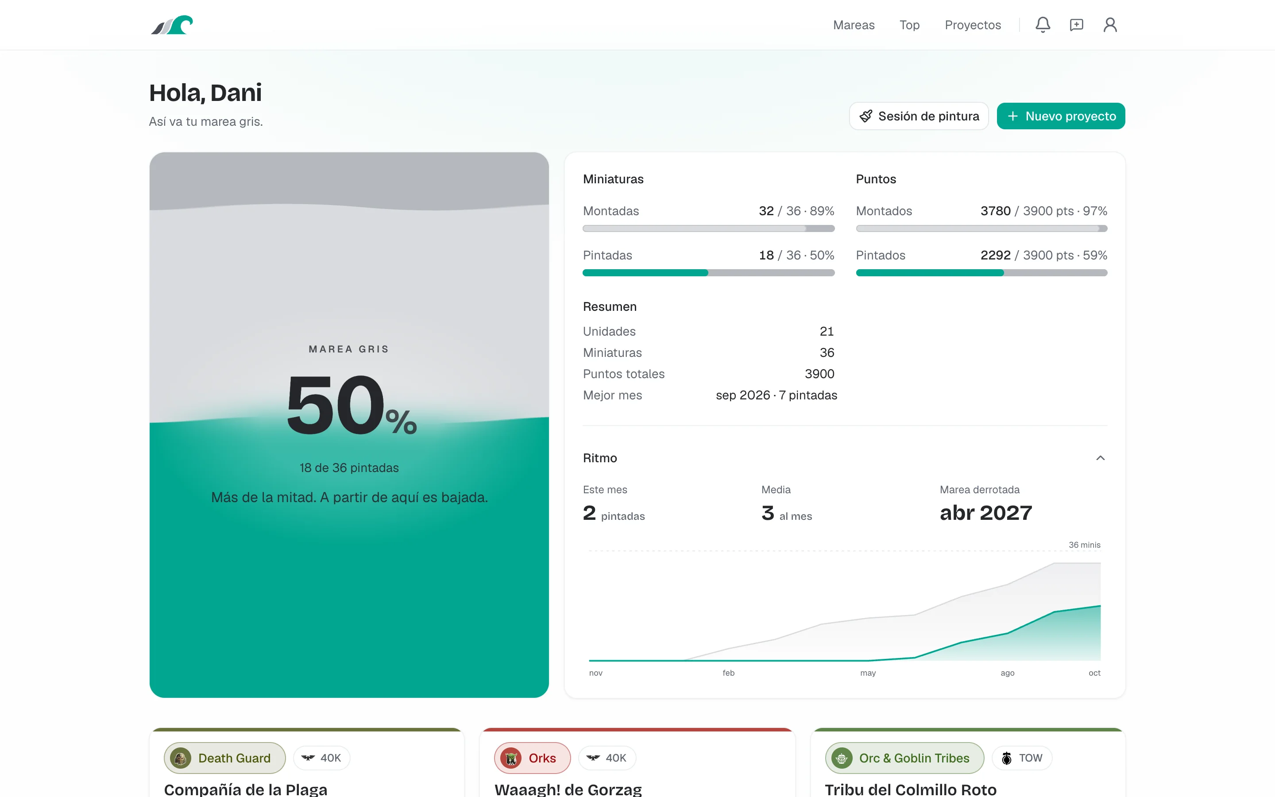Viewport: 1275px width, 797px height.
Task: Open the user profile icon
Action: pos(1110,25)
